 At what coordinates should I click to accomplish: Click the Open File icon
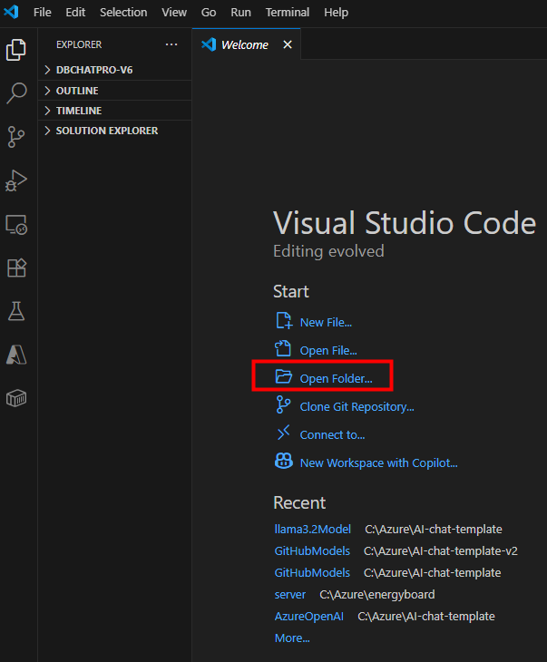click(x=283, y=349)
